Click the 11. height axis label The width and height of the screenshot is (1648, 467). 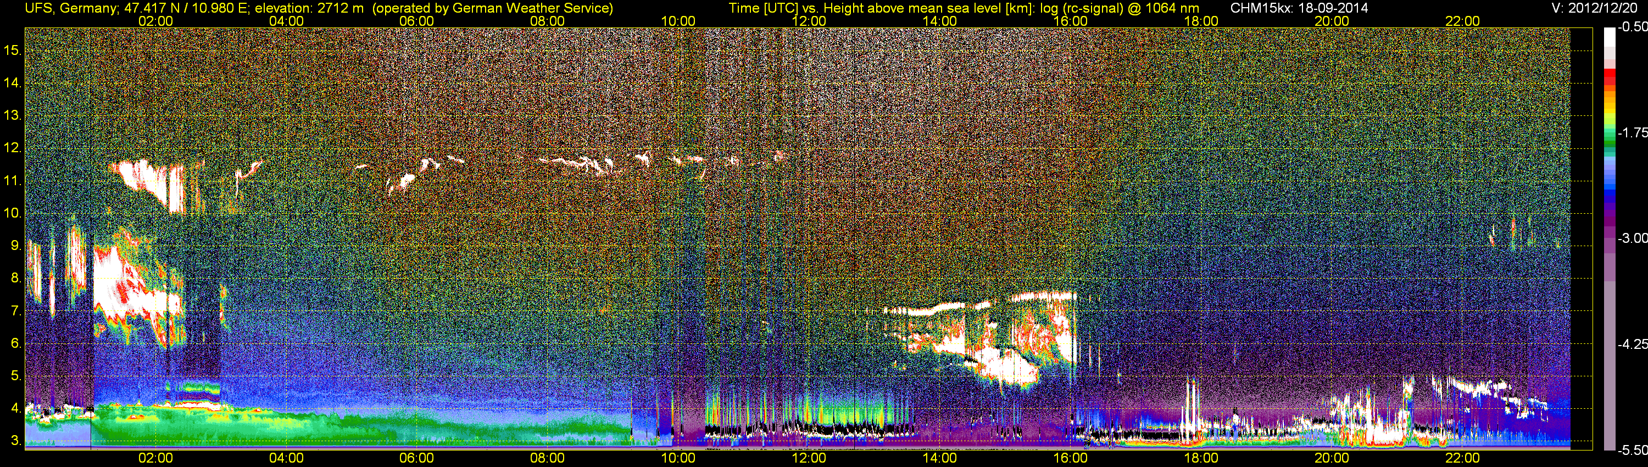12,180
